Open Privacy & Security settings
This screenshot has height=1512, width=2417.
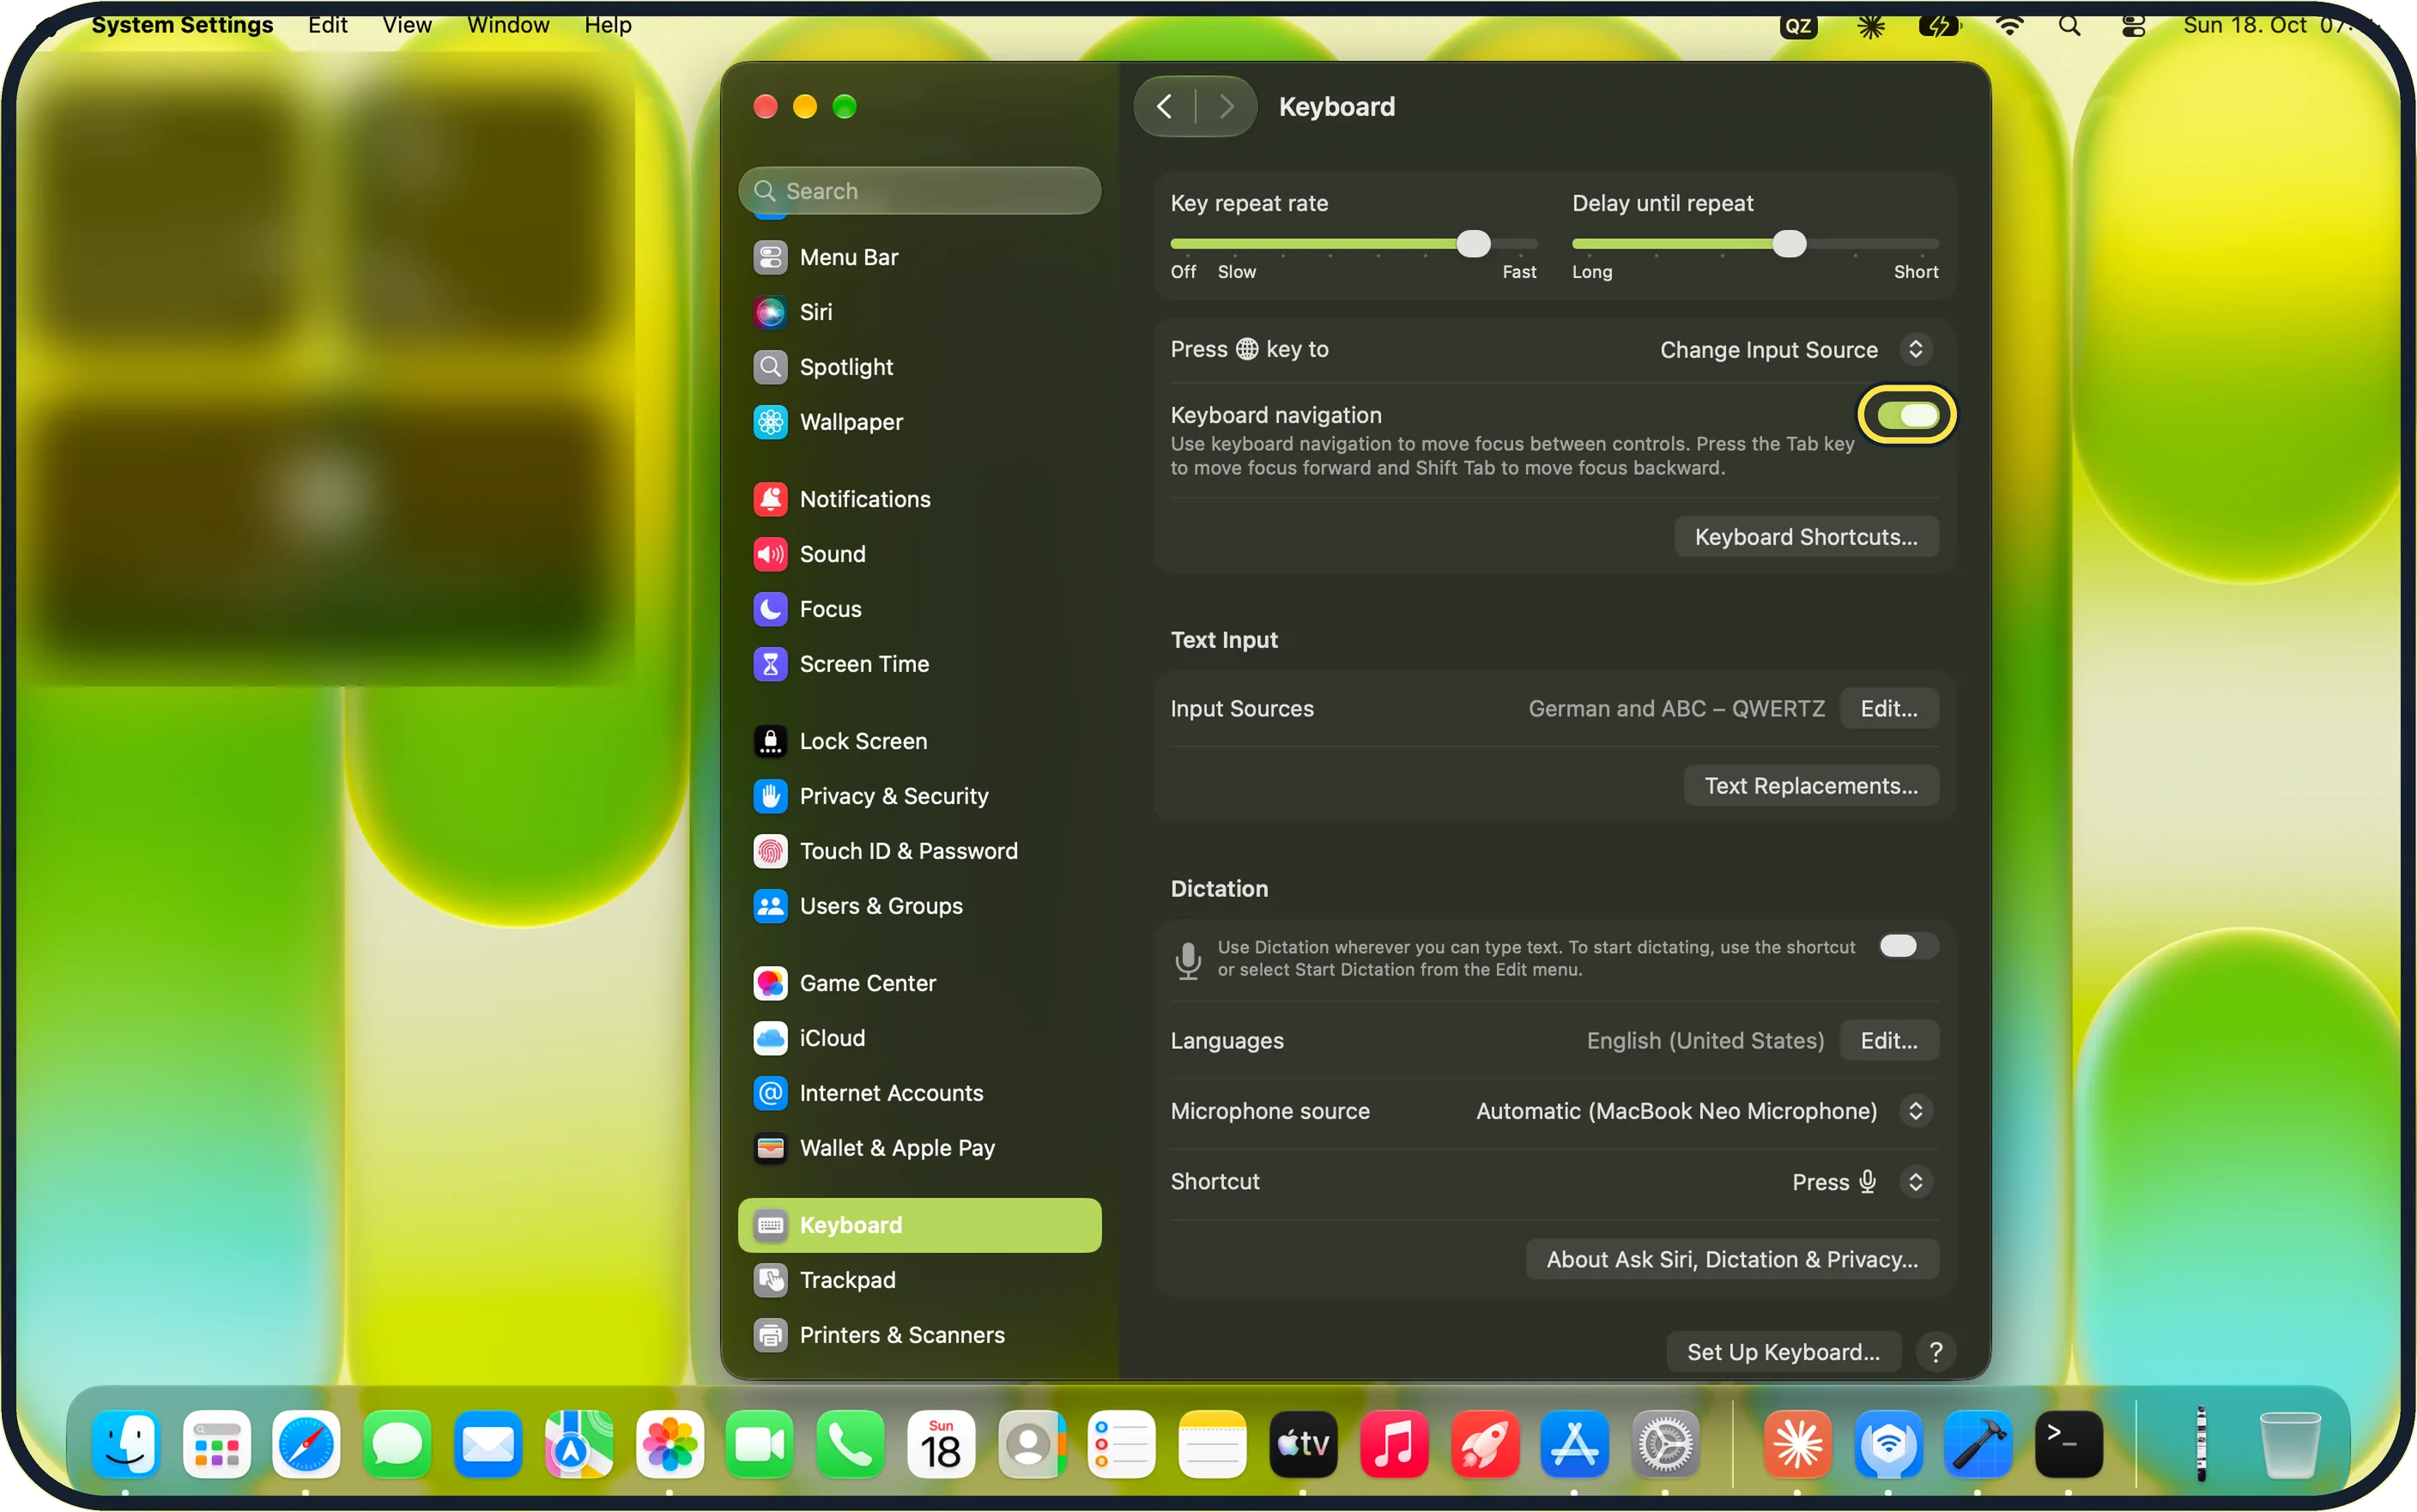[x=919, y=796]
